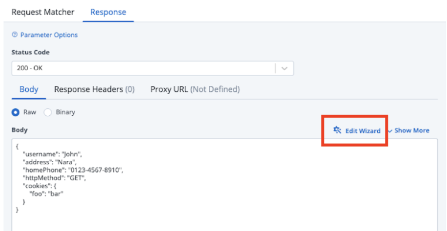Open the Status Code dropdown arrow
447x231 pixels.
pyautogui.click(x=285, y=68)
